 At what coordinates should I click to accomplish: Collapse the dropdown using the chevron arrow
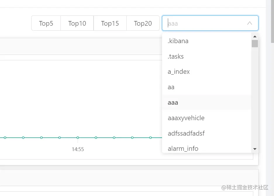[x=249, y=23]
